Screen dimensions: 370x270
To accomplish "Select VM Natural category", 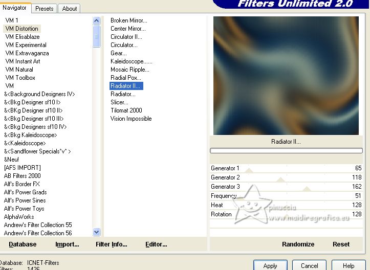I will click(19, 70).
